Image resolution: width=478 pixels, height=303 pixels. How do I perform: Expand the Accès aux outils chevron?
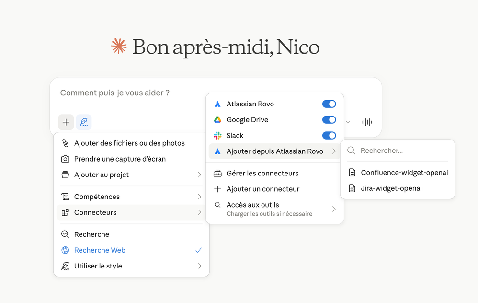pyautogui.click(x=334, y=209)
